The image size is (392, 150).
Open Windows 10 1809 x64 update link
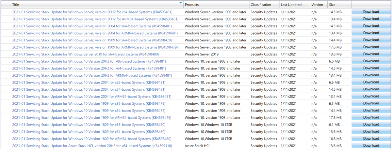pos(89,132)
